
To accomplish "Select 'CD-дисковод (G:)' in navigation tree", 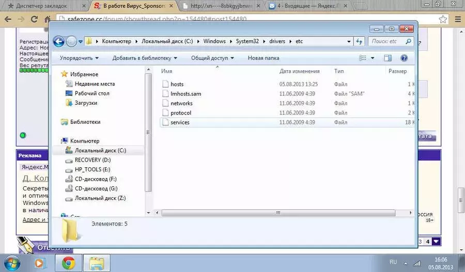I will click(96, 188).
